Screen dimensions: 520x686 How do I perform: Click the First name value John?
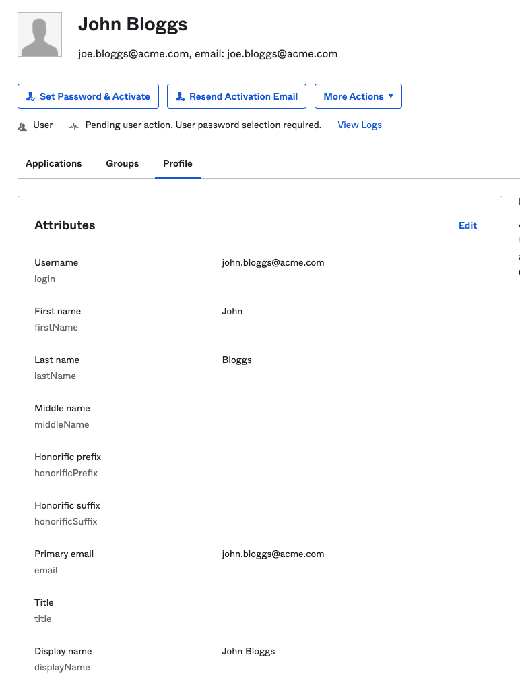232,311
